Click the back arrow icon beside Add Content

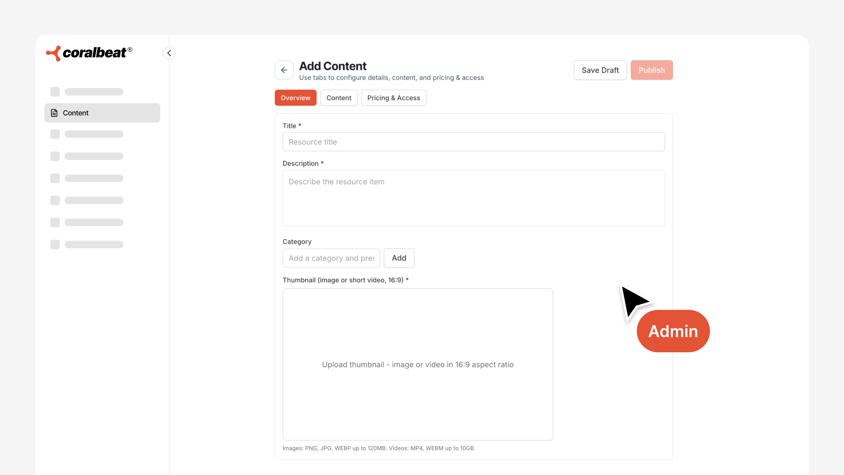pyautogui.click(x=284, y=70)
